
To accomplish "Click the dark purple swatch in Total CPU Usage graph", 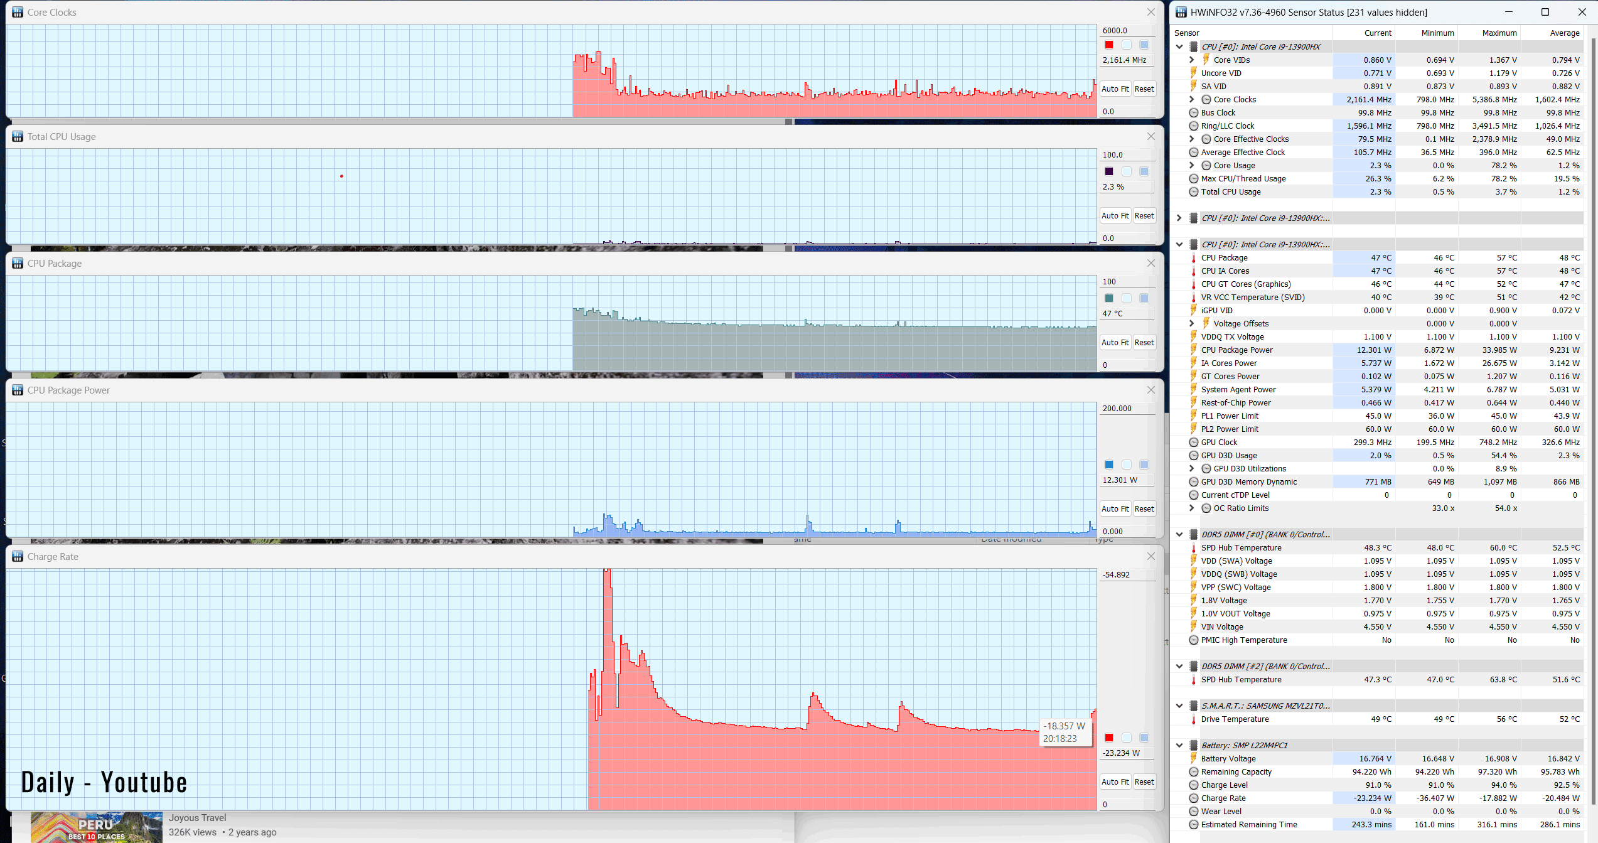I will pos(1109,171).
